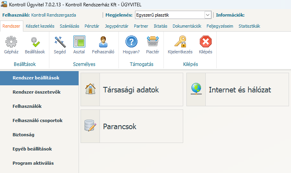Open Felhasználó csoportok in sidebar
Screen dimensions: 291x173
click(38, 120)
